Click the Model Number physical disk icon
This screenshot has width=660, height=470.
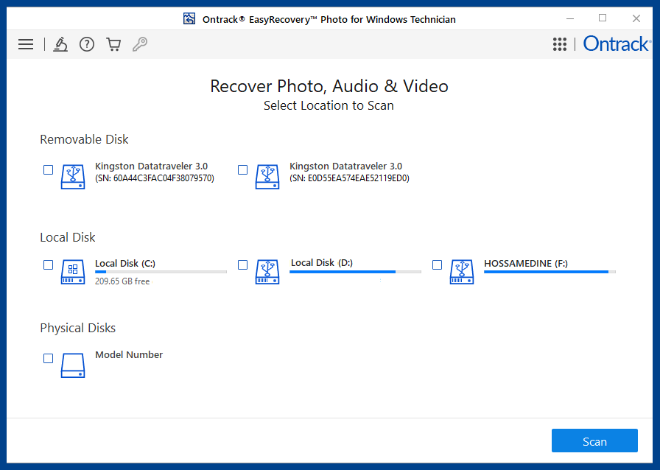point(73,365)
